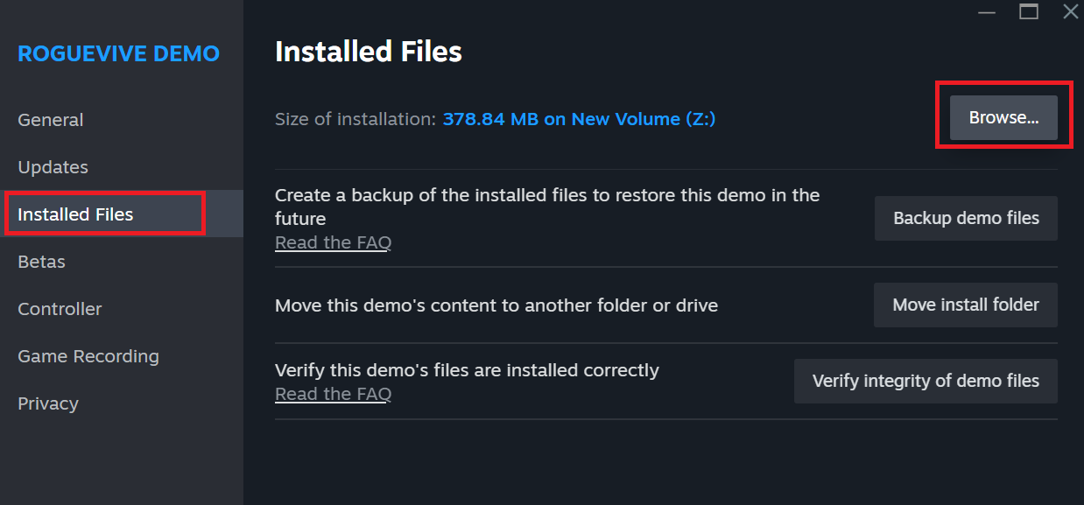1084x505 pixels.
Task: Switch to the Updates section
Action: [53, 167]
